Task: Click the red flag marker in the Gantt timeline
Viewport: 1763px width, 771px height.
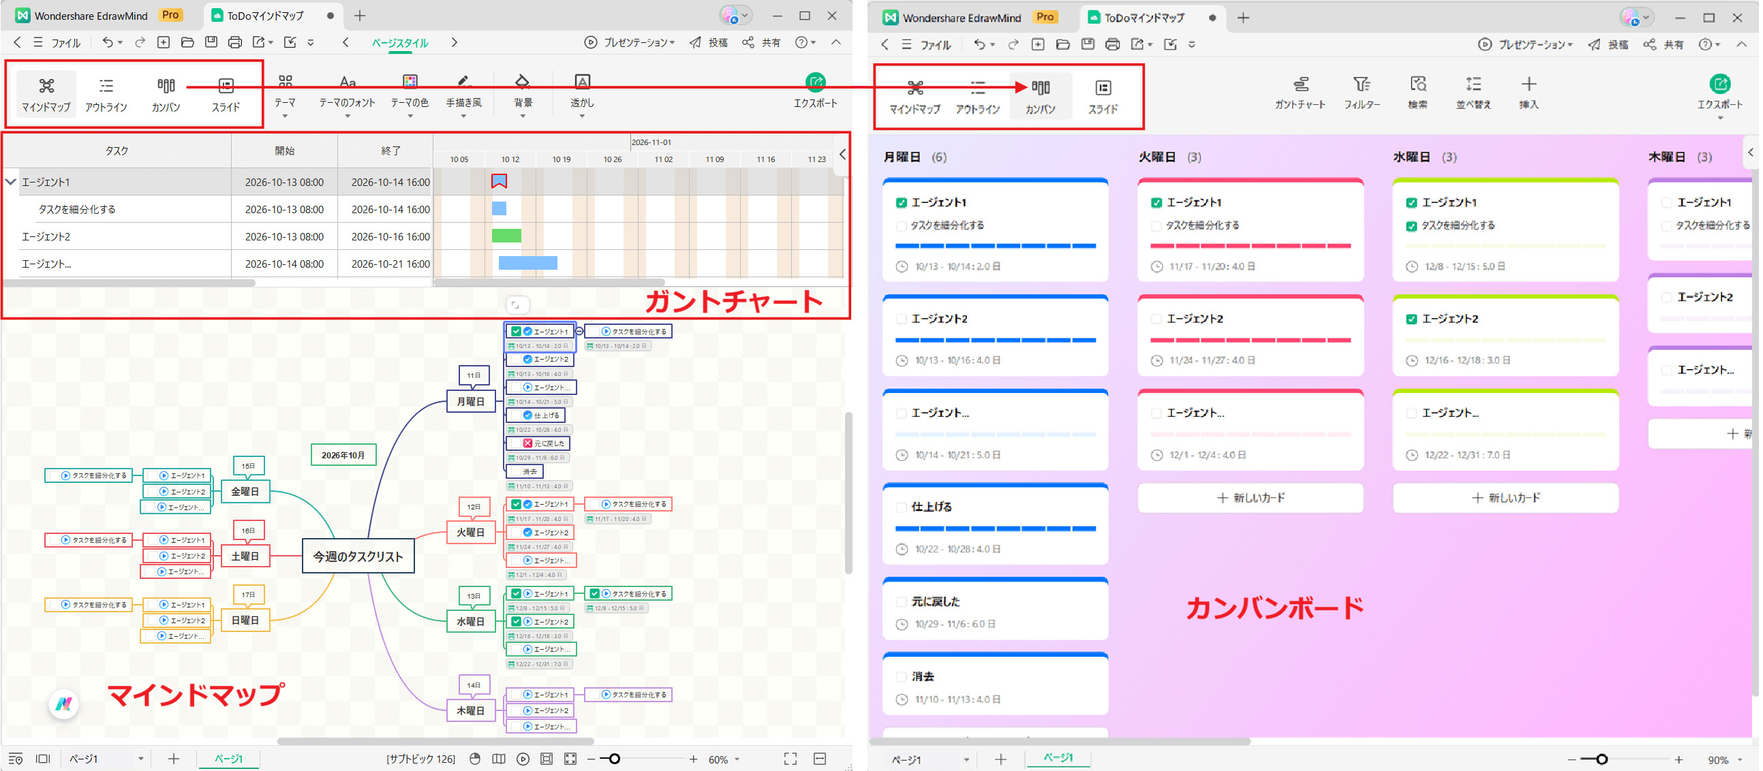Action: (x=499, y=180)
